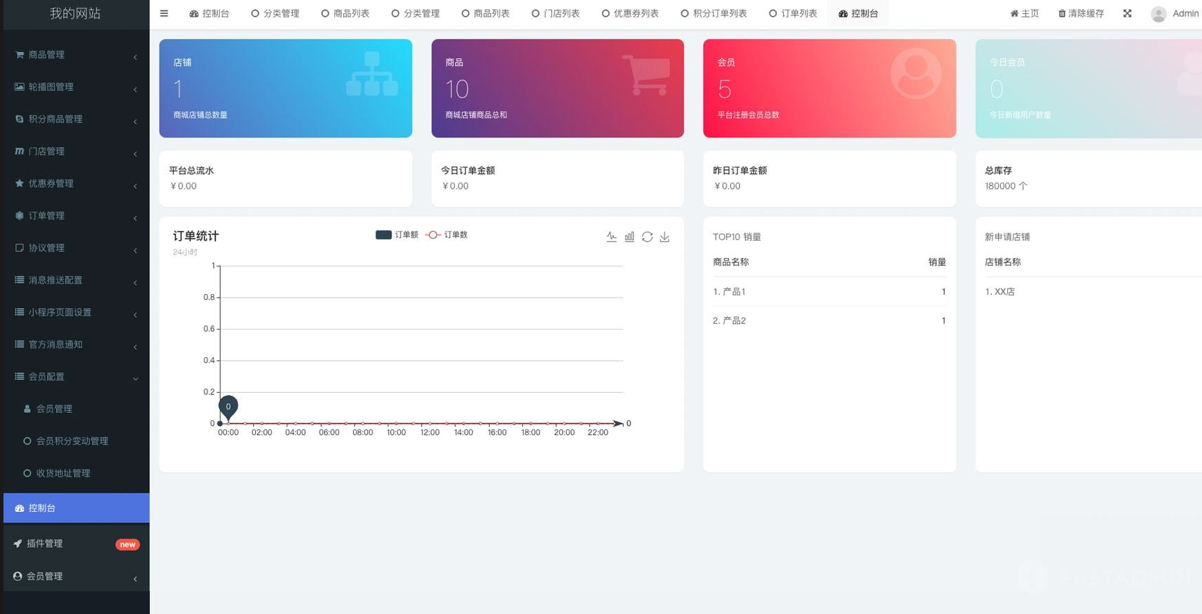Toggle fullscreen mode icon in header
This screenshot has height=614, width=1202.
[1127, 13]
